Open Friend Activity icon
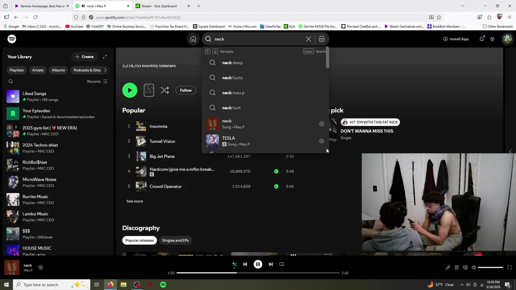Viewport: 516px width, 290px height. coord(492,39)
